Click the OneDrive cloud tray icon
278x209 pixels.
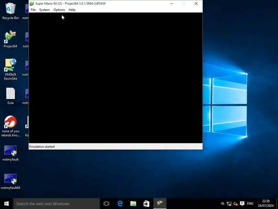pyautogui.click(x=223, y=204)
